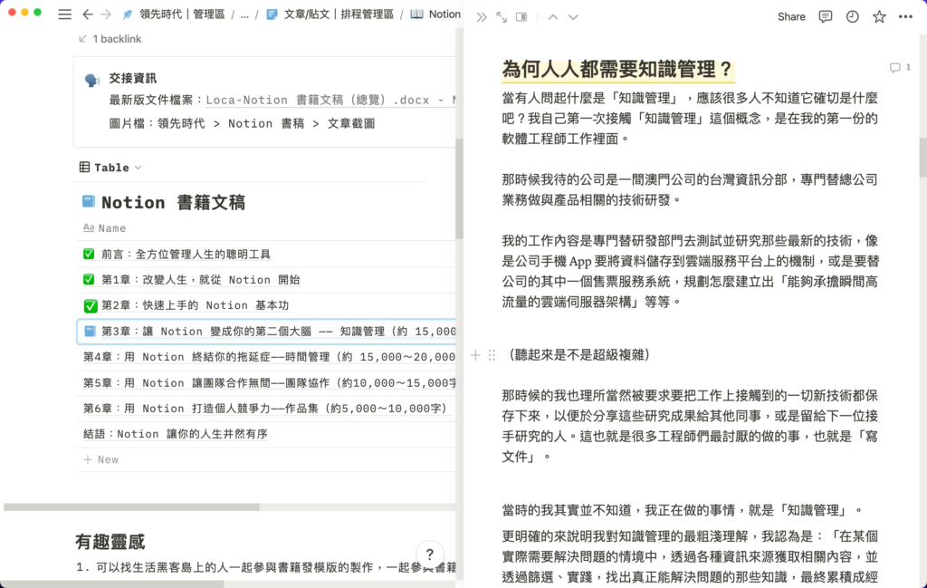927x588 pixels.
Task: Click the left pane vertical scrollbar
Action: [x=459, y=189]
